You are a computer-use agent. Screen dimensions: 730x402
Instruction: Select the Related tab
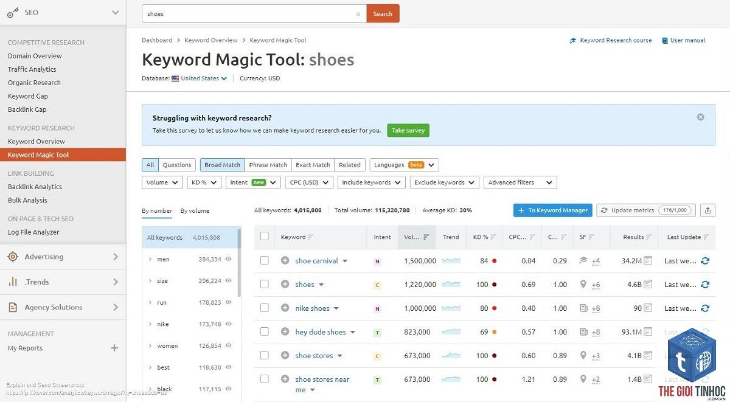[350, 165]
